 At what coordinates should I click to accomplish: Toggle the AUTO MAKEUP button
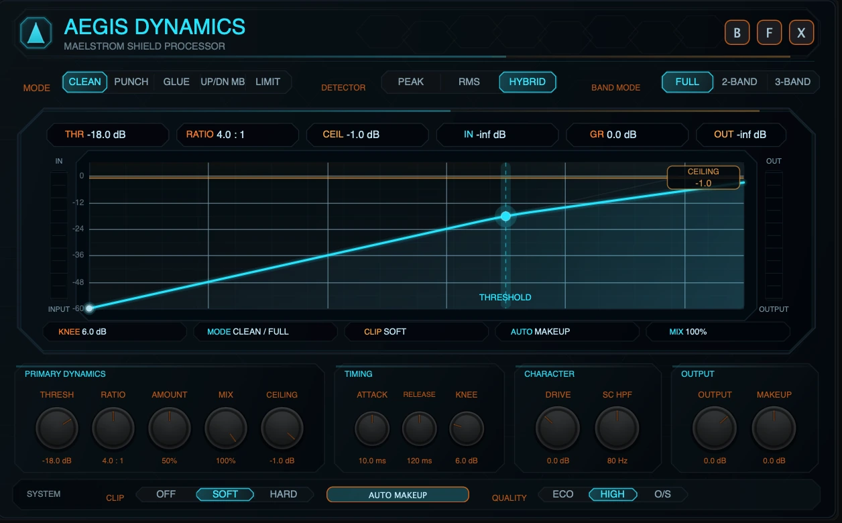pyautogui.click(x=398, y=495)
